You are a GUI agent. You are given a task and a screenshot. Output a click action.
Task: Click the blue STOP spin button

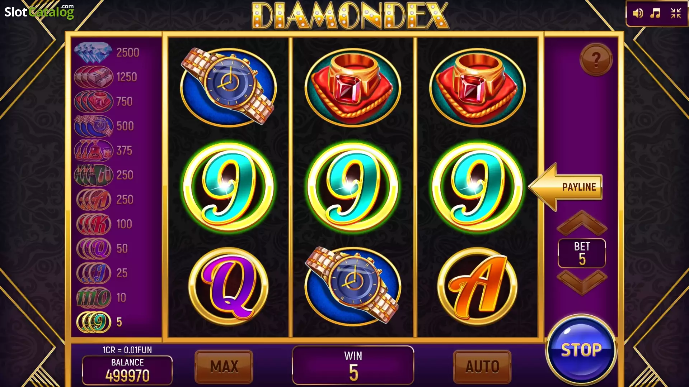click(x=581, y=350)
